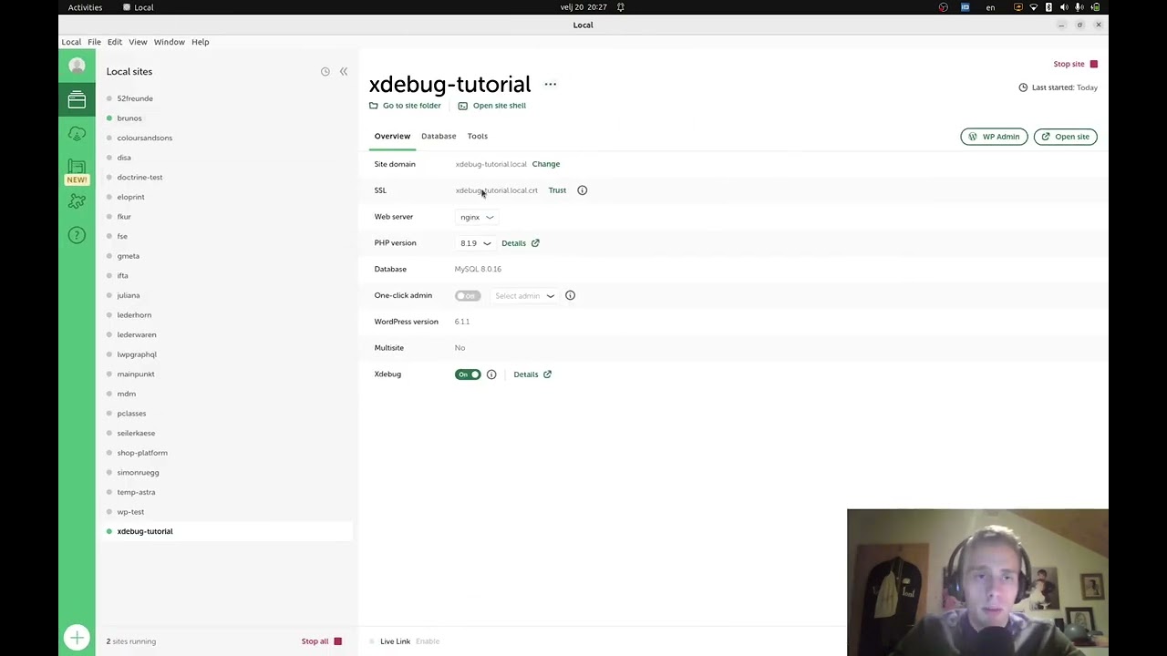The height and width of the screenshot is (656, 1167).
Task: Open the Help question mark icon
Action: (77, 235)
